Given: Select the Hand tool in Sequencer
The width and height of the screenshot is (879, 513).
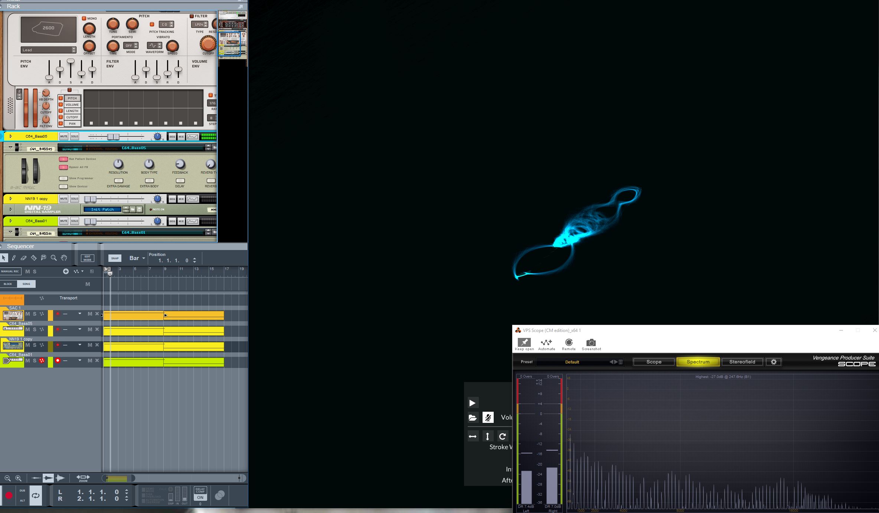Looking at the screenshot, I should pos(64,258).
